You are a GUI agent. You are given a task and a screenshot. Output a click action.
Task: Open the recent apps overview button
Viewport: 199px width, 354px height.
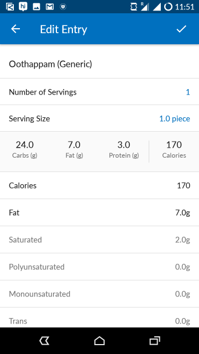coord(155,341)
